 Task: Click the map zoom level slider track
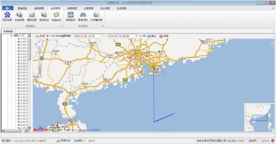39,63
